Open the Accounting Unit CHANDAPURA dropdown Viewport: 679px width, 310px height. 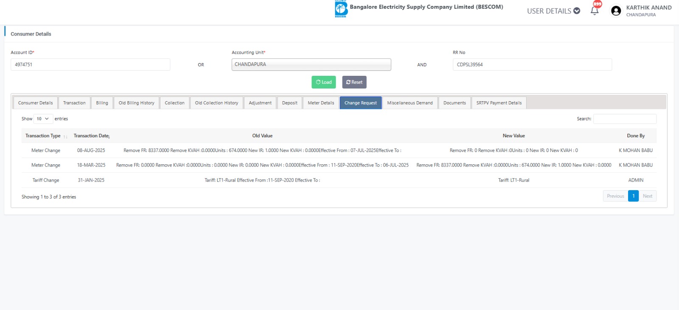coord(311,64)
